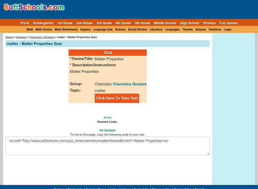Open Chemistry Quizzes link in Group row

[130, 84]
